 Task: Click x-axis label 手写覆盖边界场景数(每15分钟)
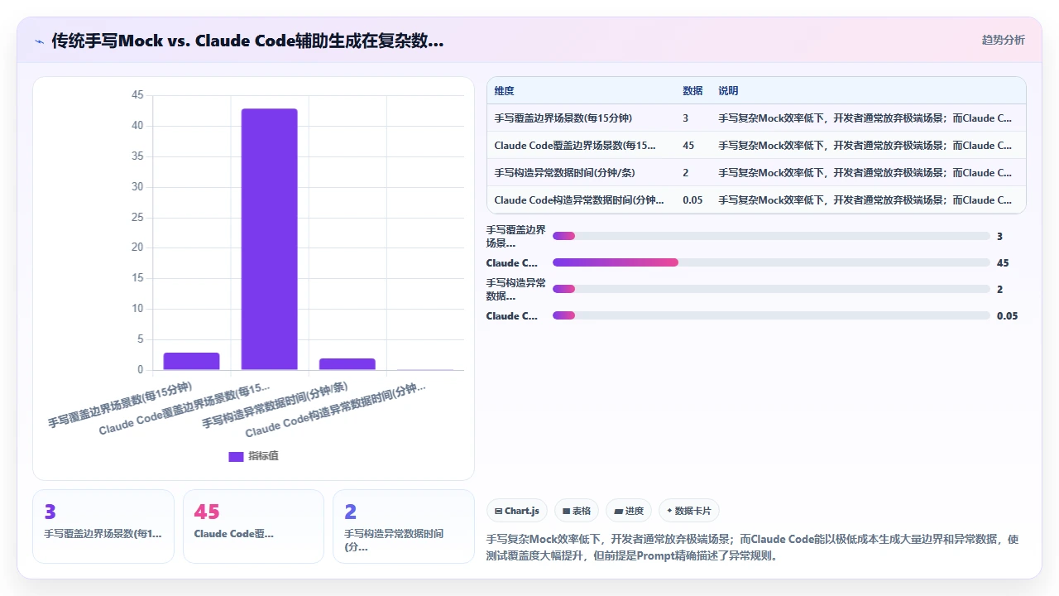point(119,405)
